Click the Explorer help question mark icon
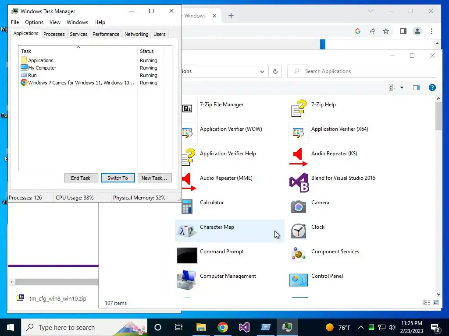This screenshot has height=336, width=449. coord(432,87)
